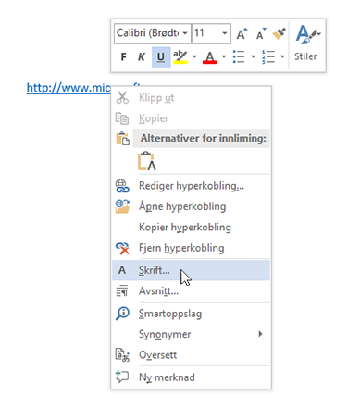The height and width of the screenshot is (420, 348).
Task: Select Rediger hyperkobling menu entry
Action: 191,186
